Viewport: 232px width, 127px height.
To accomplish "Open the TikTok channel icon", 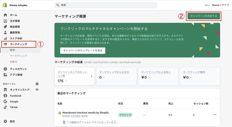I will (5, 107).
